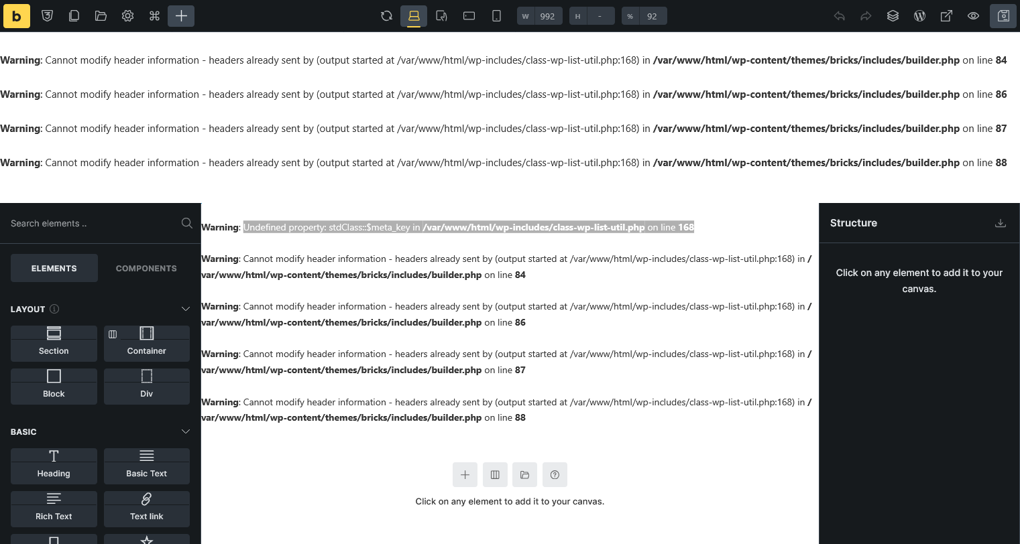Image resolution: width=1020 pixels, height=544 pixels.
Task: Open the keyboard command icon in the toolbar
Action: click(x=154, y=16)
